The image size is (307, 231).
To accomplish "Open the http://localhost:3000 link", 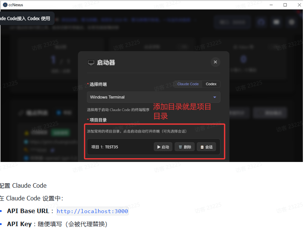I will point(92,211).
